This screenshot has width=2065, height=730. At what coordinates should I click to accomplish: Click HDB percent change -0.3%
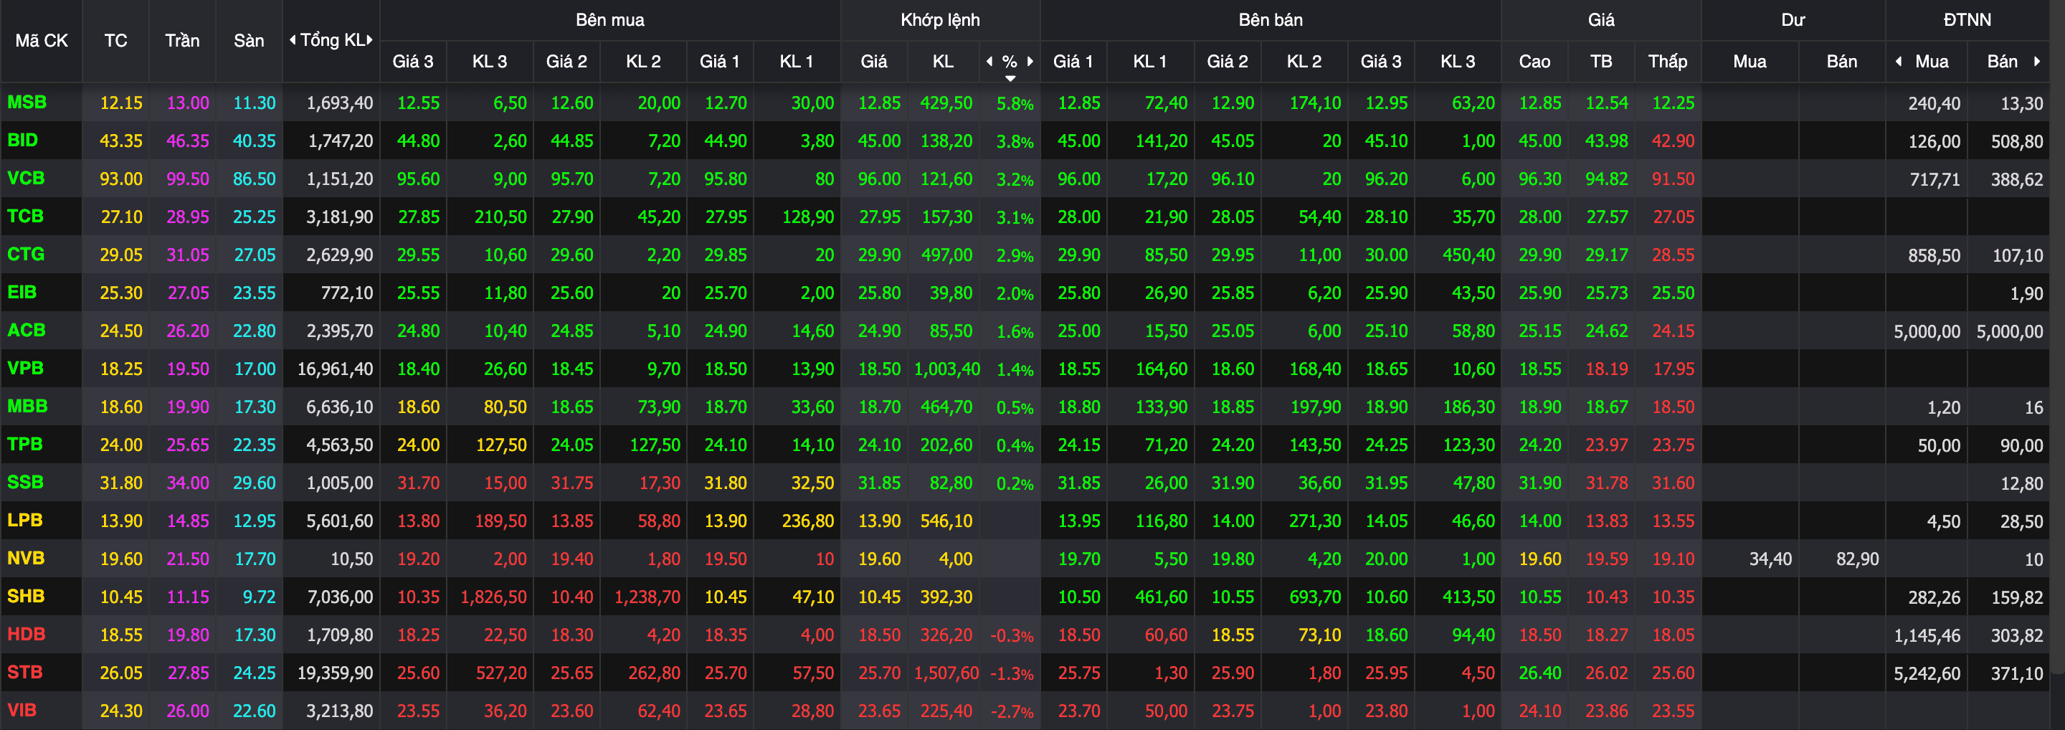click(x=1012, y=635)
